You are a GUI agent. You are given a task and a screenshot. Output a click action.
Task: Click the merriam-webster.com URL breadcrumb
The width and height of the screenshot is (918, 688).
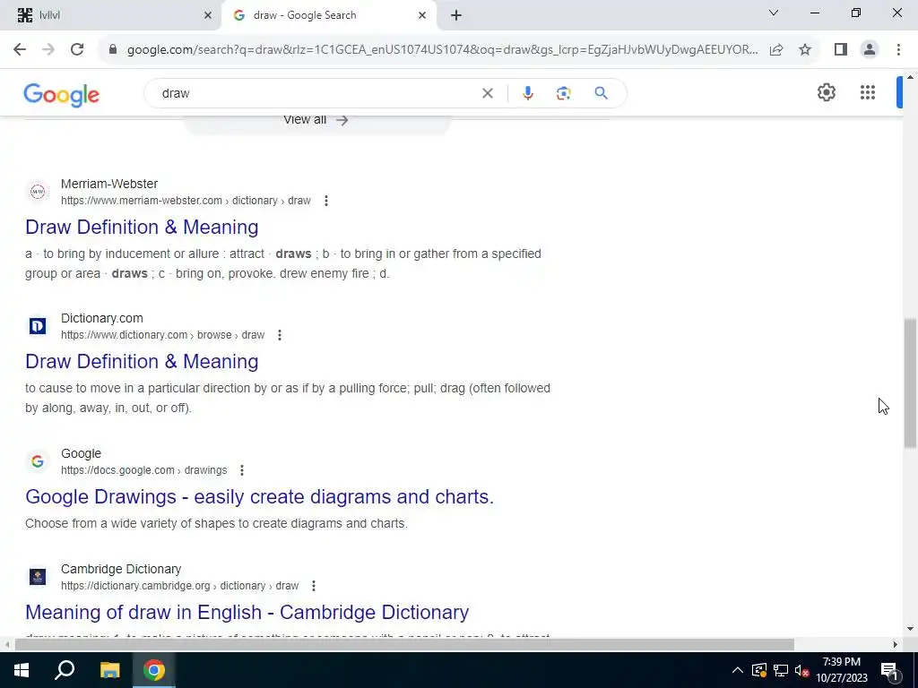(x=186, y=201)
